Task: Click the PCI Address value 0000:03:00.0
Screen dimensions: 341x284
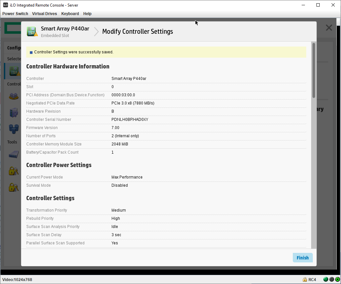Action: pyautogui.click(x=123, y=95)
